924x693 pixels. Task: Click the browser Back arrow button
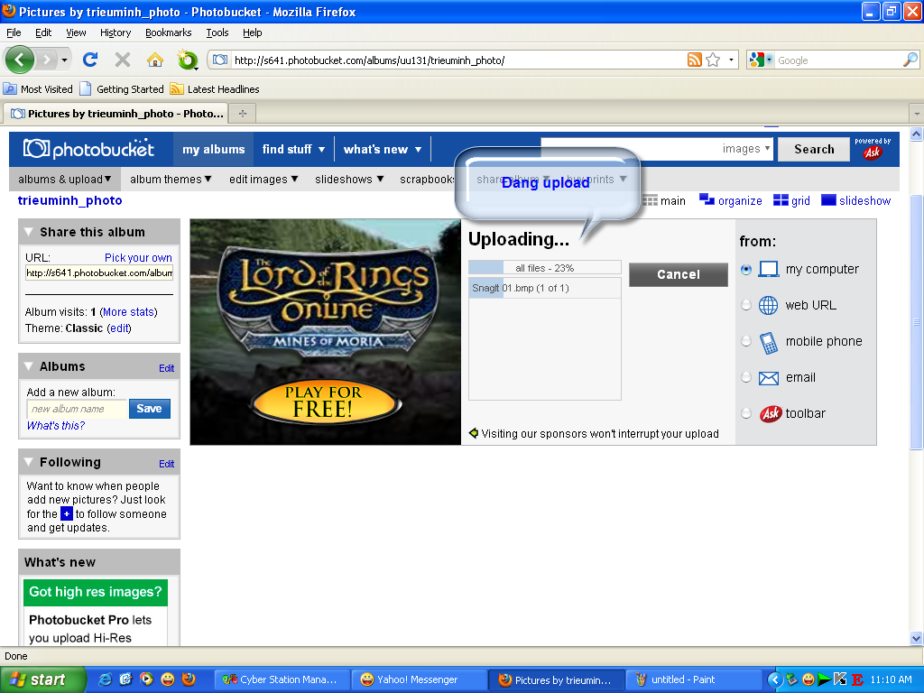pos(20,60)
